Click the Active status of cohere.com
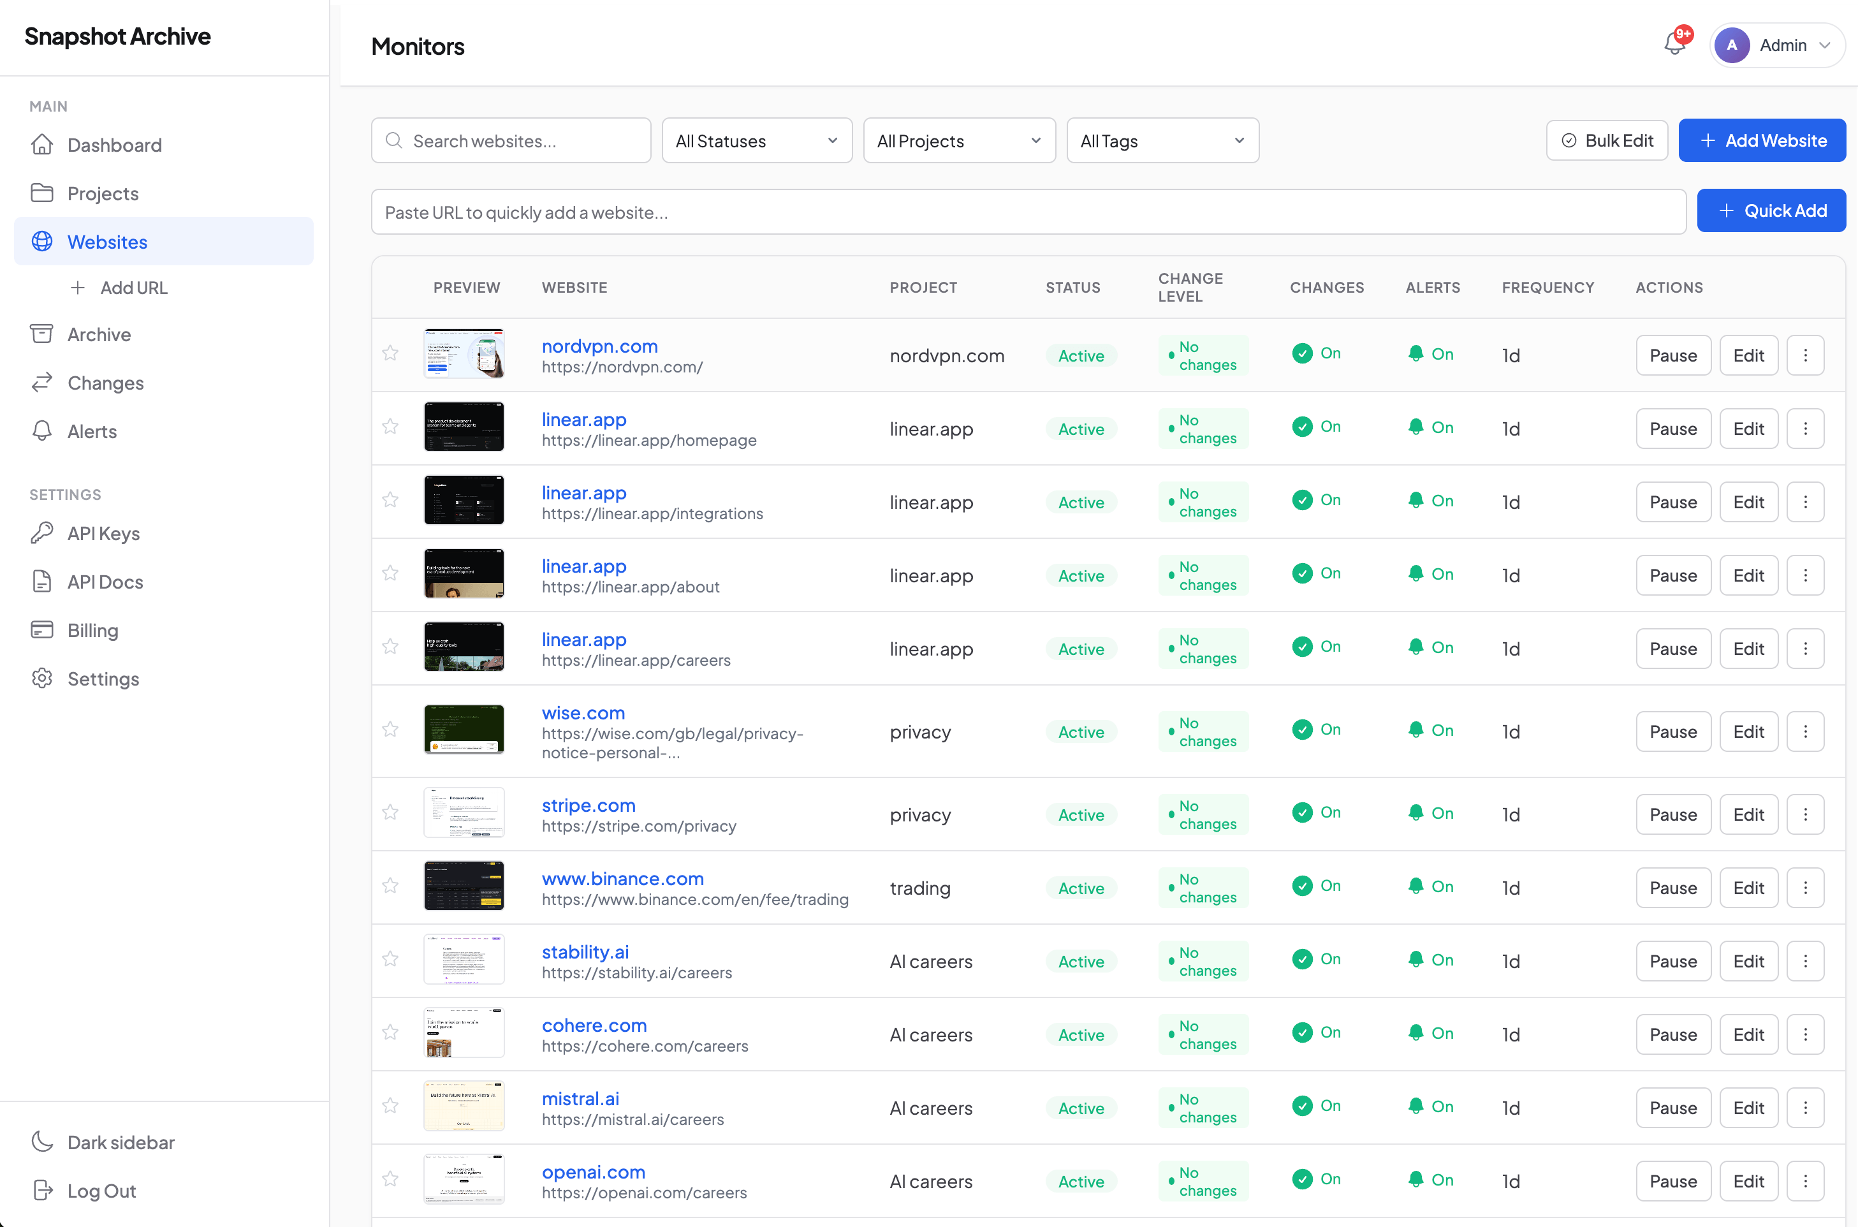 pos(1081,1034)
